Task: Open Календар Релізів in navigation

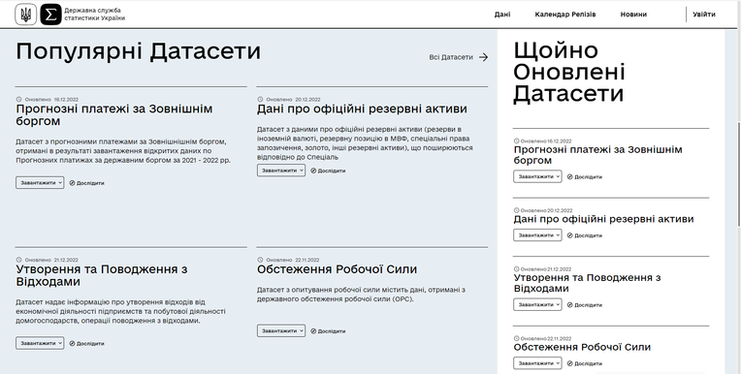Action: coord(565,15)
